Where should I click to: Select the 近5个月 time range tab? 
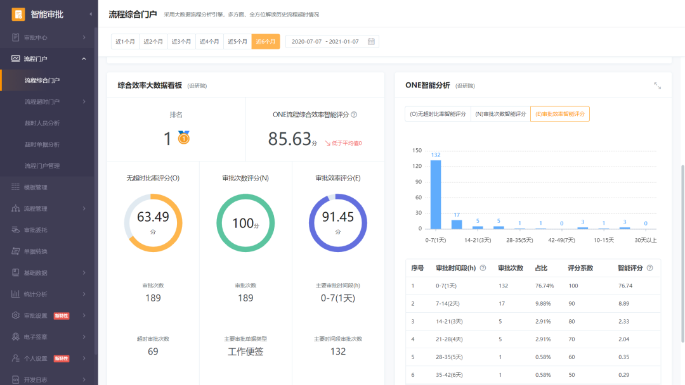(x=238, y=41)
